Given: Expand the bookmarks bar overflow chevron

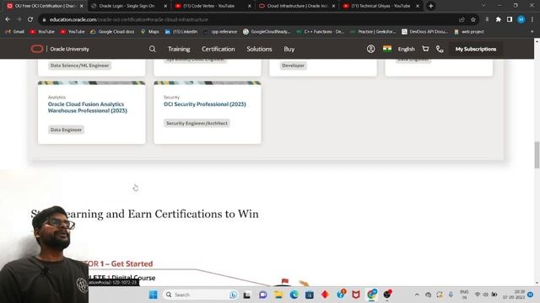Looking at the screenshot, I should click(532, 32).
